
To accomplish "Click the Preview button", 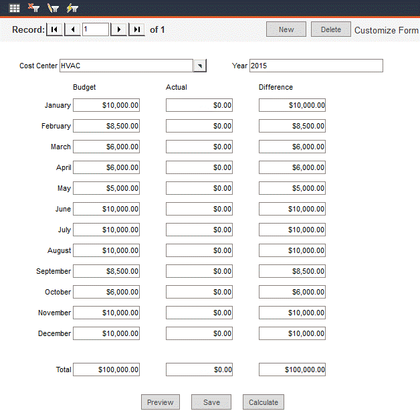I will 161,402.
